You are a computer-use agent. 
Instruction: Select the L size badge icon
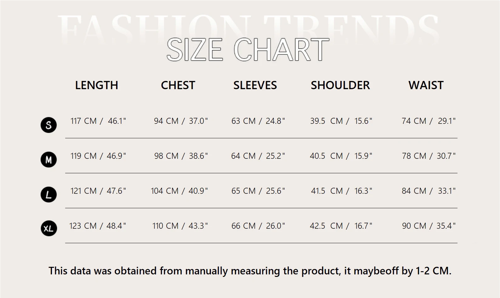pos(48,194)
